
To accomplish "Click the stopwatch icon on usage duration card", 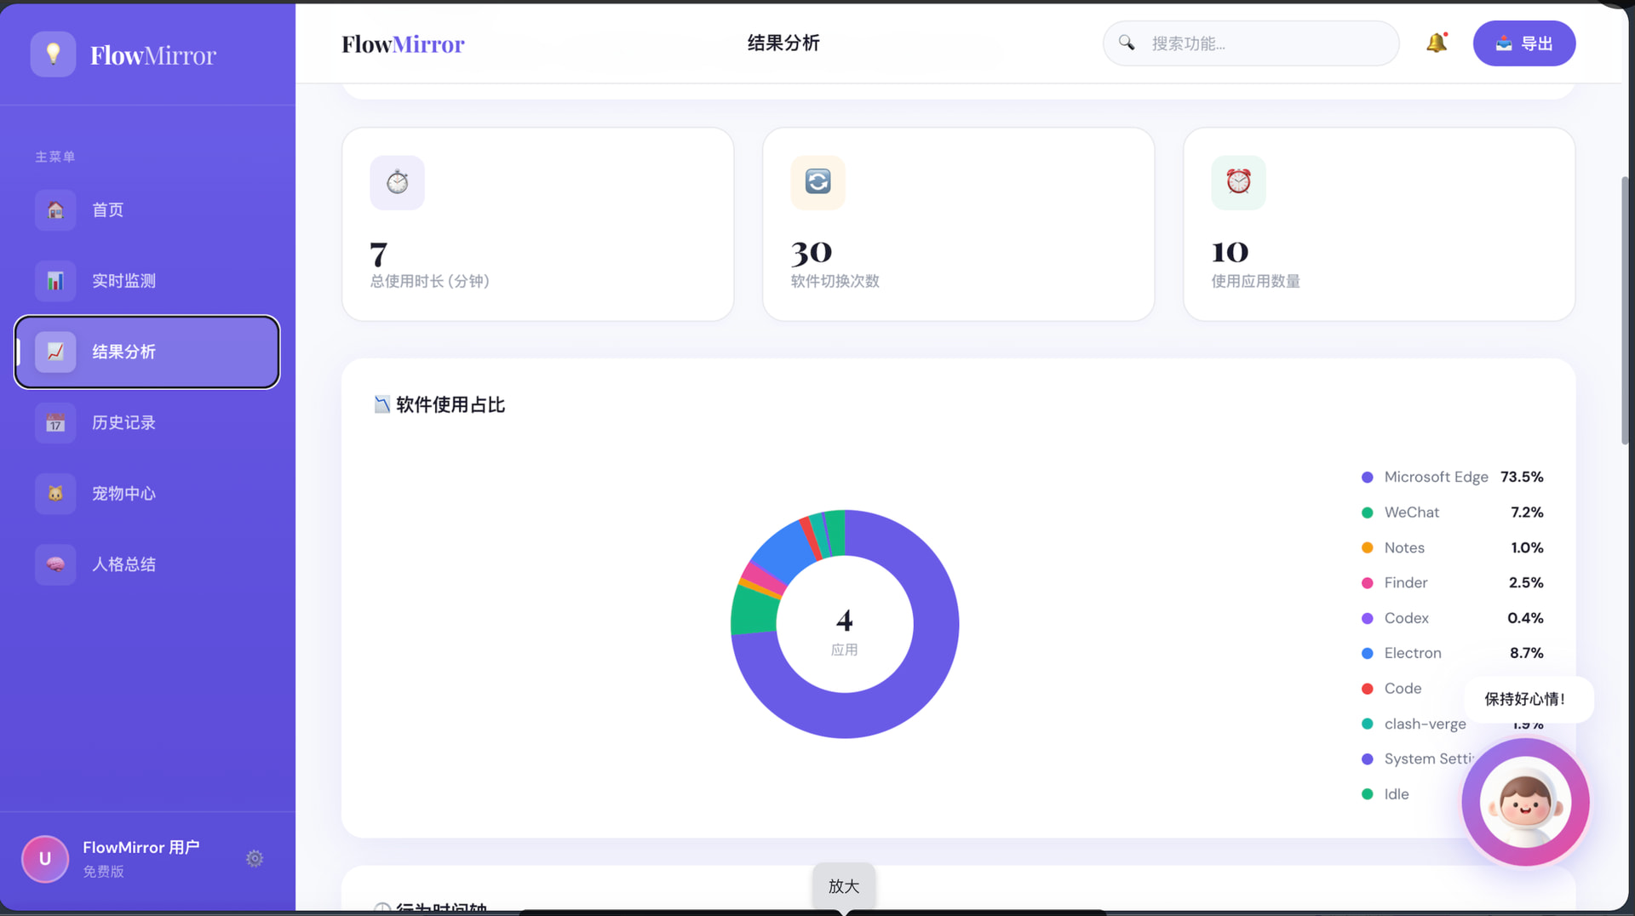I will click(x=397, y=182).
